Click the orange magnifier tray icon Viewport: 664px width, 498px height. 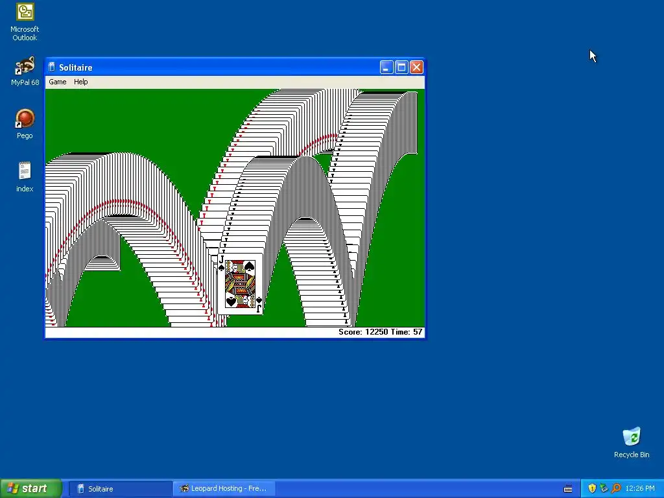pyautogui.click(x=616, y=488)
